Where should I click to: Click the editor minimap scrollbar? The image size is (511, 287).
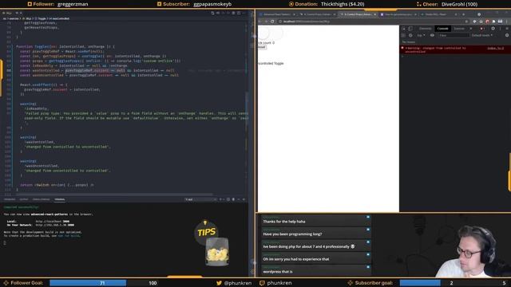(x=247, y=108)
